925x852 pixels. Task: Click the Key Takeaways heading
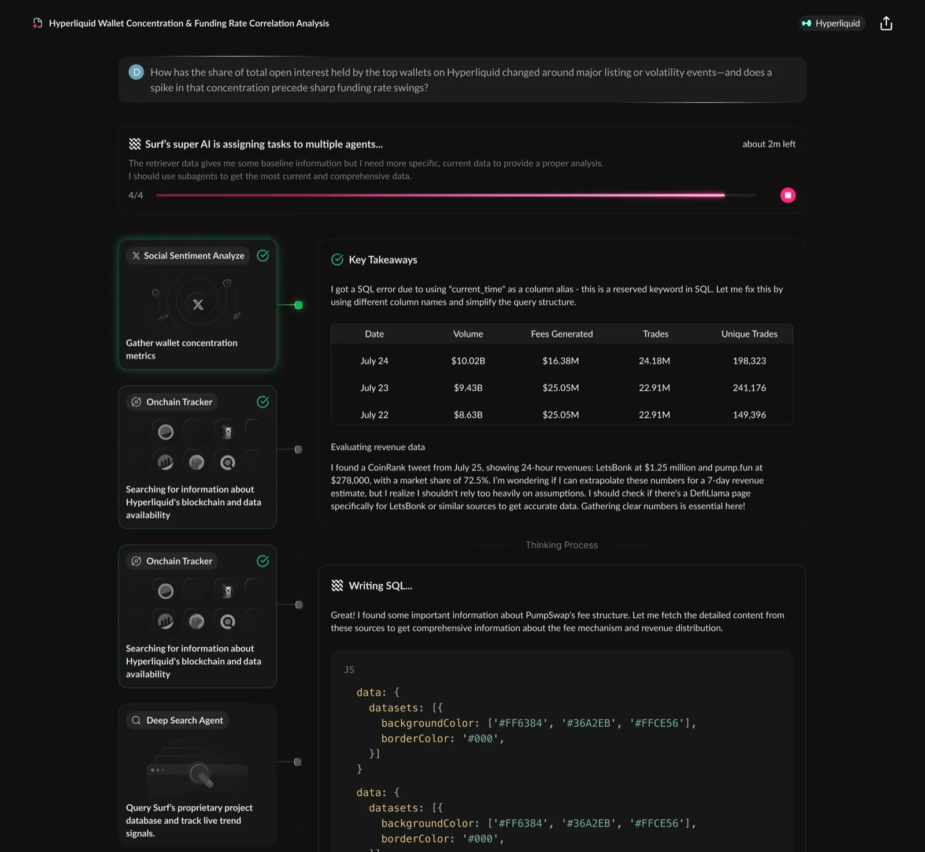tap(383, 260)
